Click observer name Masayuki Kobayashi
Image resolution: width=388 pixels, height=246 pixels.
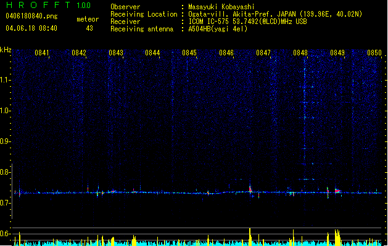[221, 7]
